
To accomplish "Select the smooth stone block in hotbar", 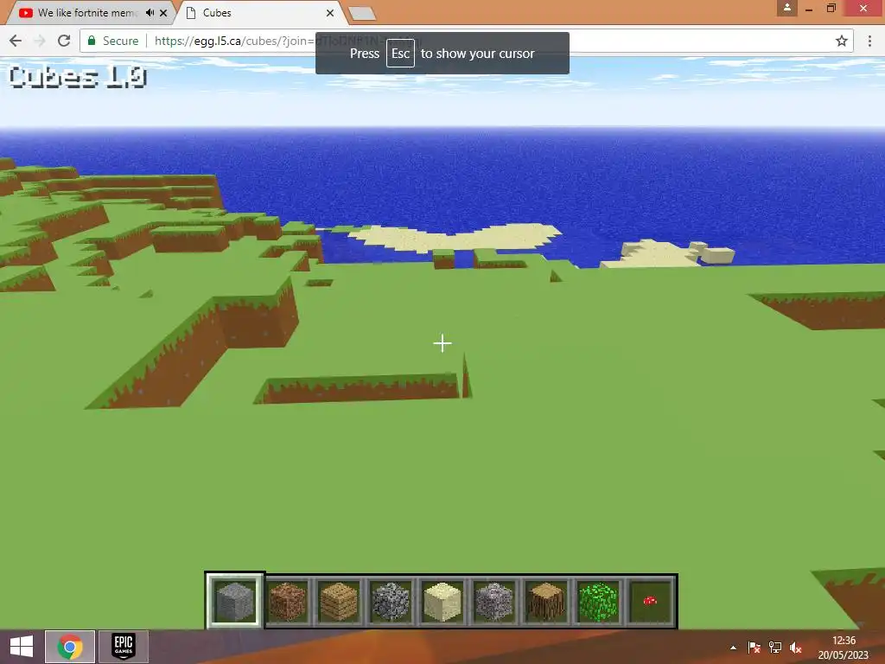I will pos(235,602).
